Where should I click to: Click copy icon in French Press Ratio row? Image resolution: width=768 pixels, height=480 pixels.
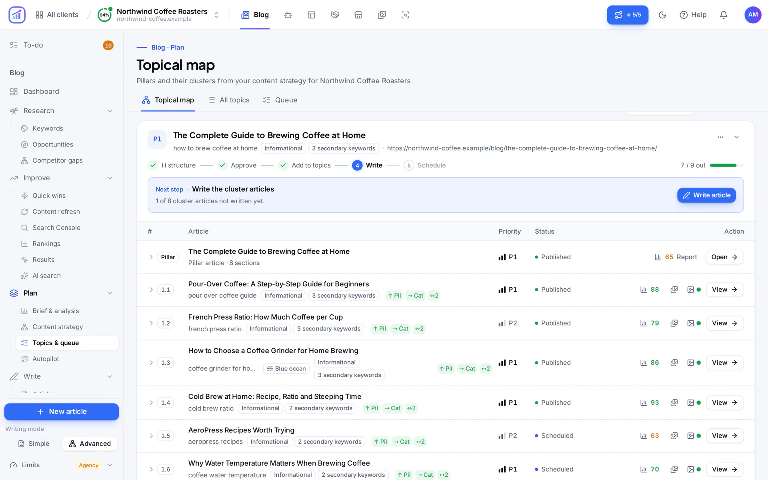[x=674, y=323]
